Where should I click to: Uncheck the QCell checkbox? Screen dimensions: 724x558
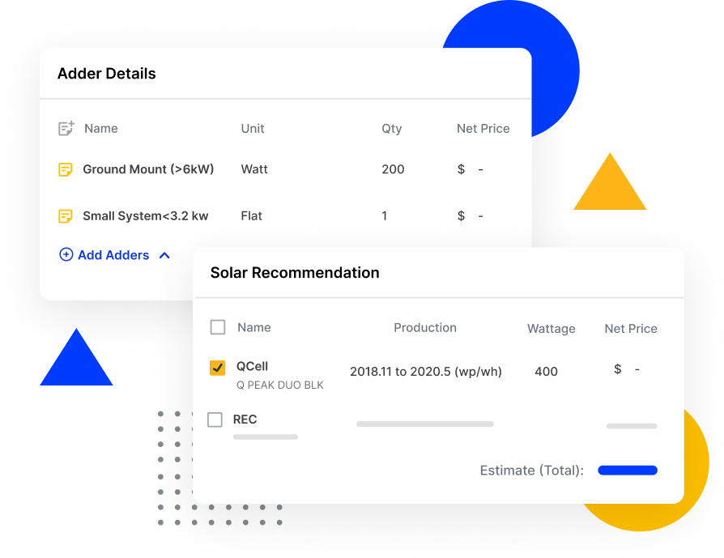[x=218, y=368]
